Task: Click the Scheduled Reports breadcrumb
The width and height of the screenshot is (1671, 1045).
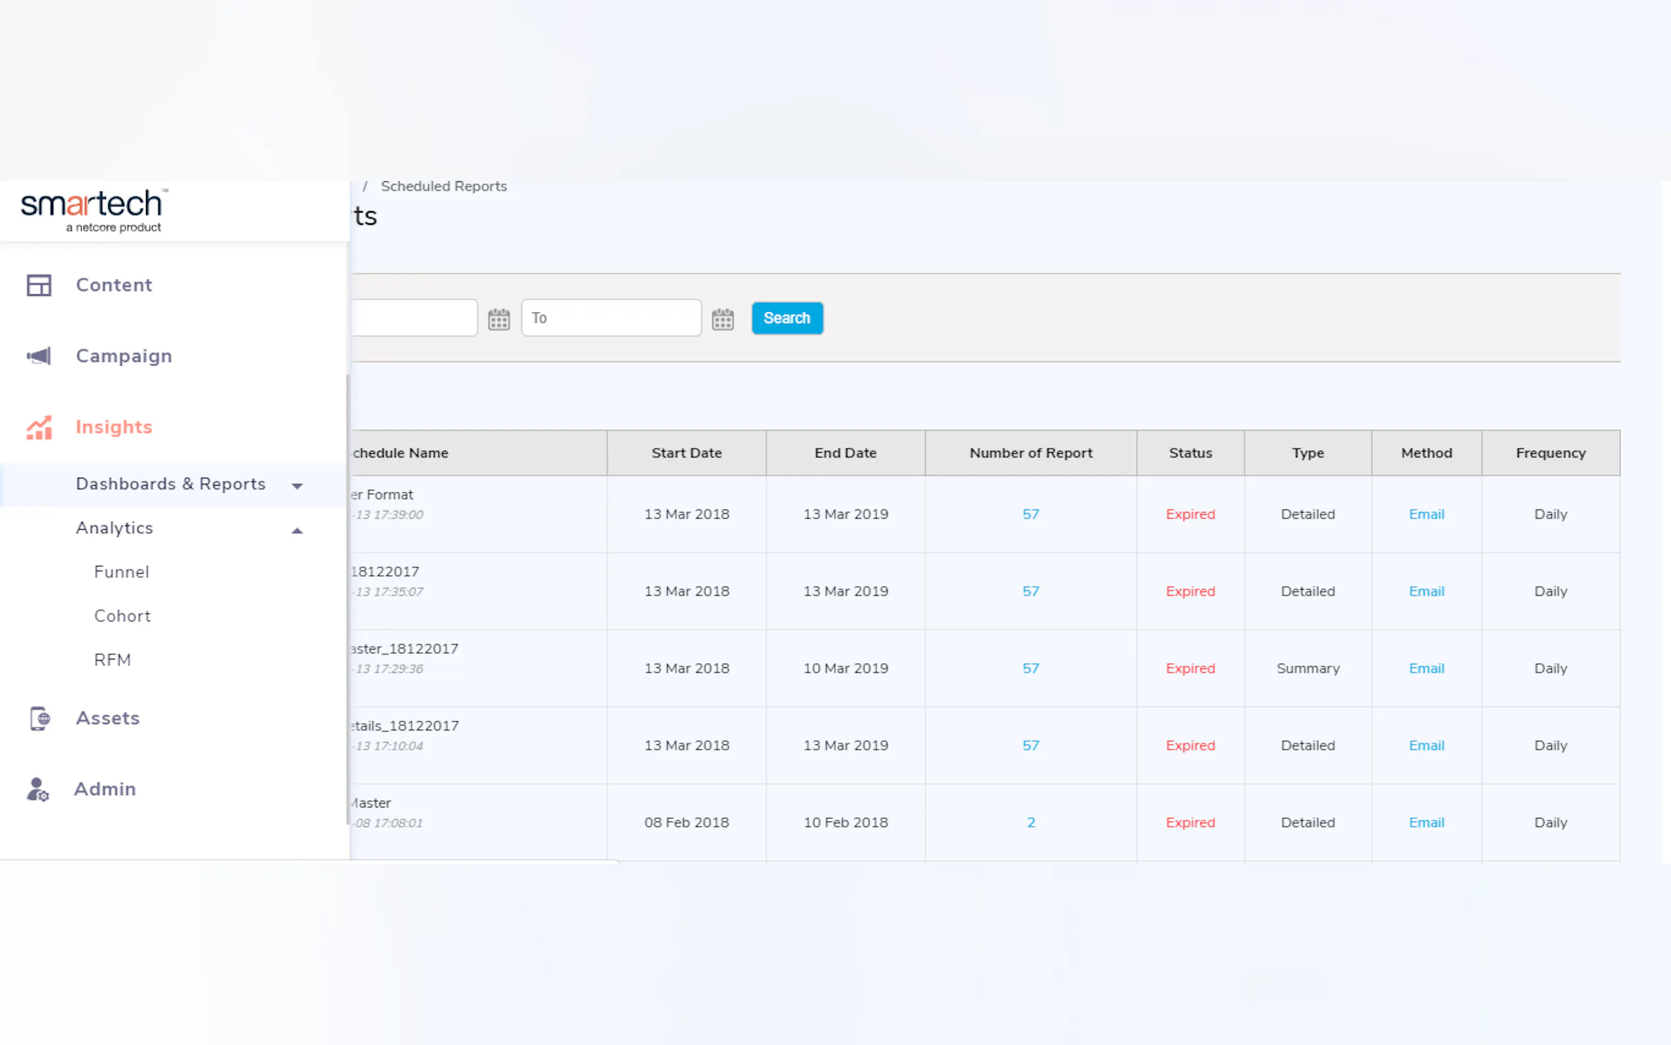Action: pos(443,186)
